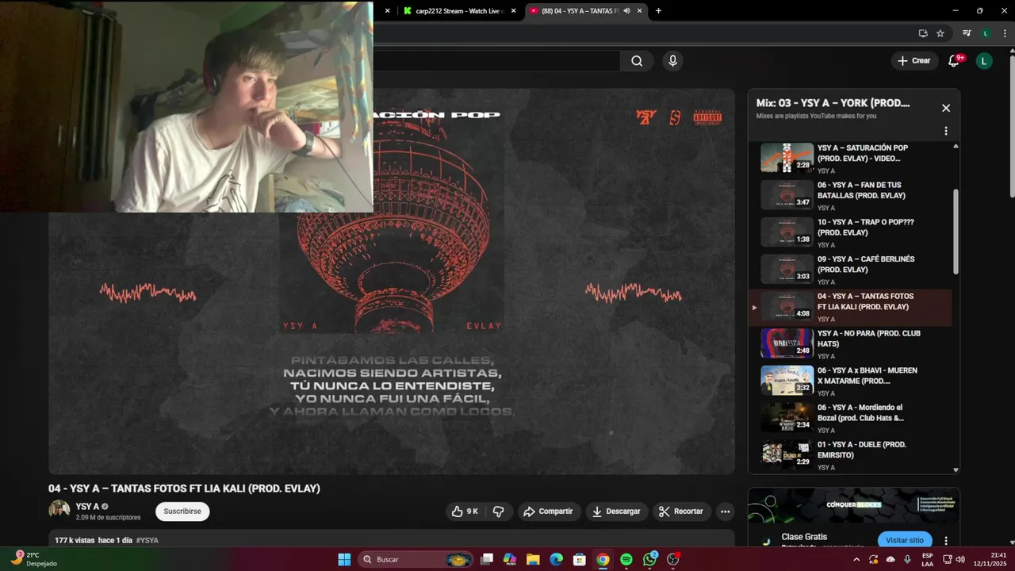Open the YSY A channel avatar
1015x571 pixels.
pyautogui.click(x=59, y=511)
